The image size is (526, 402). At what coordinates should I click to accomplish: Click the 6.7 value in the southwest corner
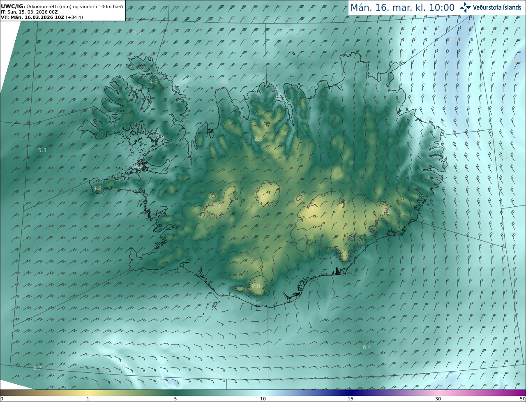(x=37, y=368)
